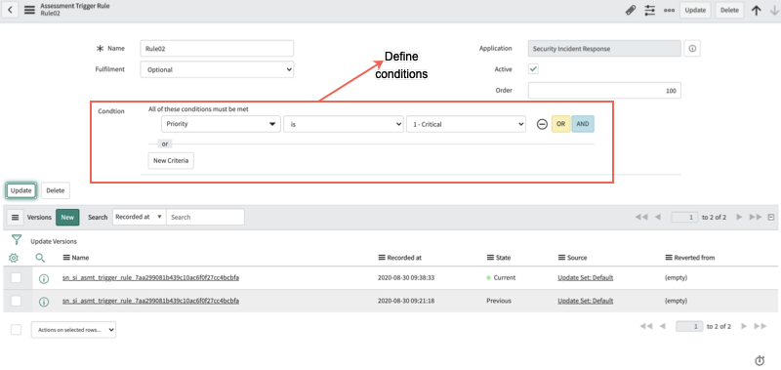Focus the Name field containing Rule02
This screenshot has width=781, height=370.
coord(217,48)
